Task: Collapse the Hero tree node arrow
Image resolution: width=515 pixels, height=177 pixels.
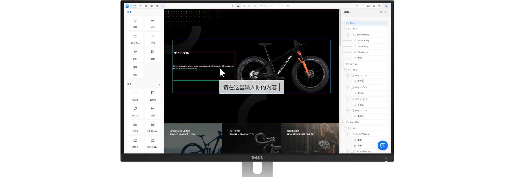Action: coord(343,23)
